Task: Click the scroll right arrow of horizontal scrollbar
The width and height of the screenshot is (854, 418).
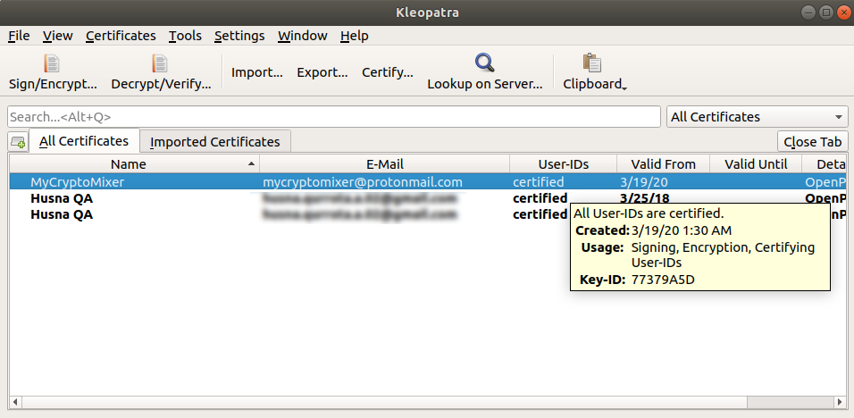Action: coord(840,402)
